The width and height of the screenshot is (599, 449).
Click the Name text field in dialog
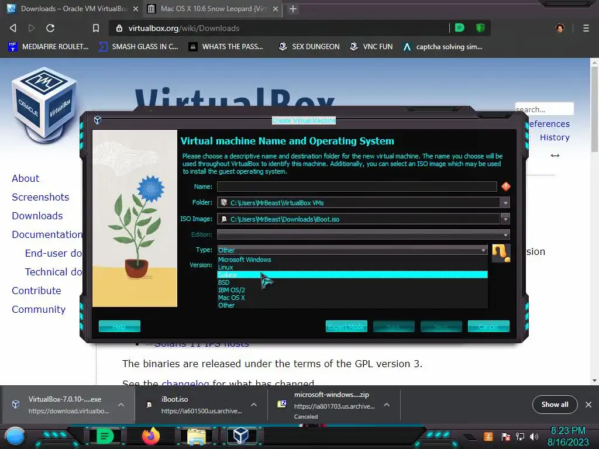click(357, 186)
